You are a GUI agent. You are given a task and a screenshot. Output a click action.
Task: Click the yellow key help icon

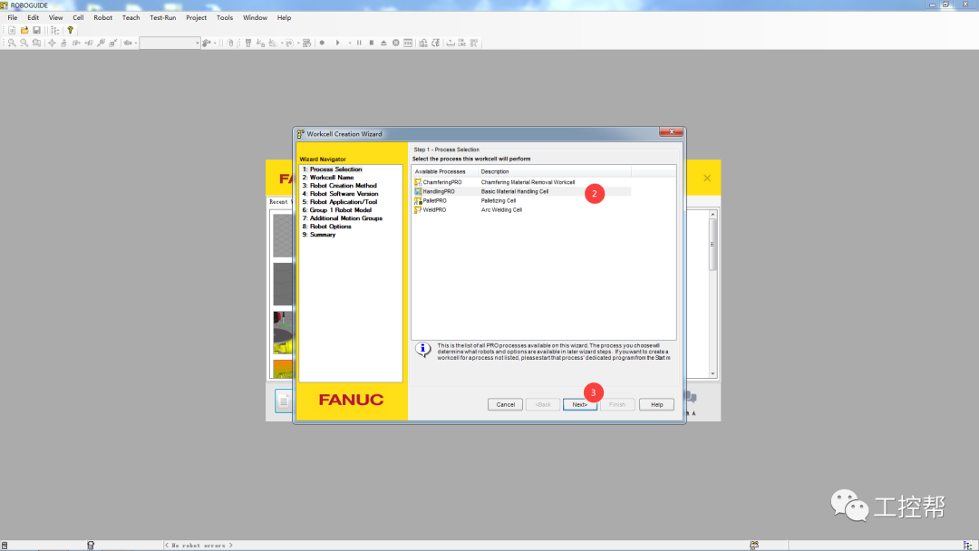(x=71, y=30)
